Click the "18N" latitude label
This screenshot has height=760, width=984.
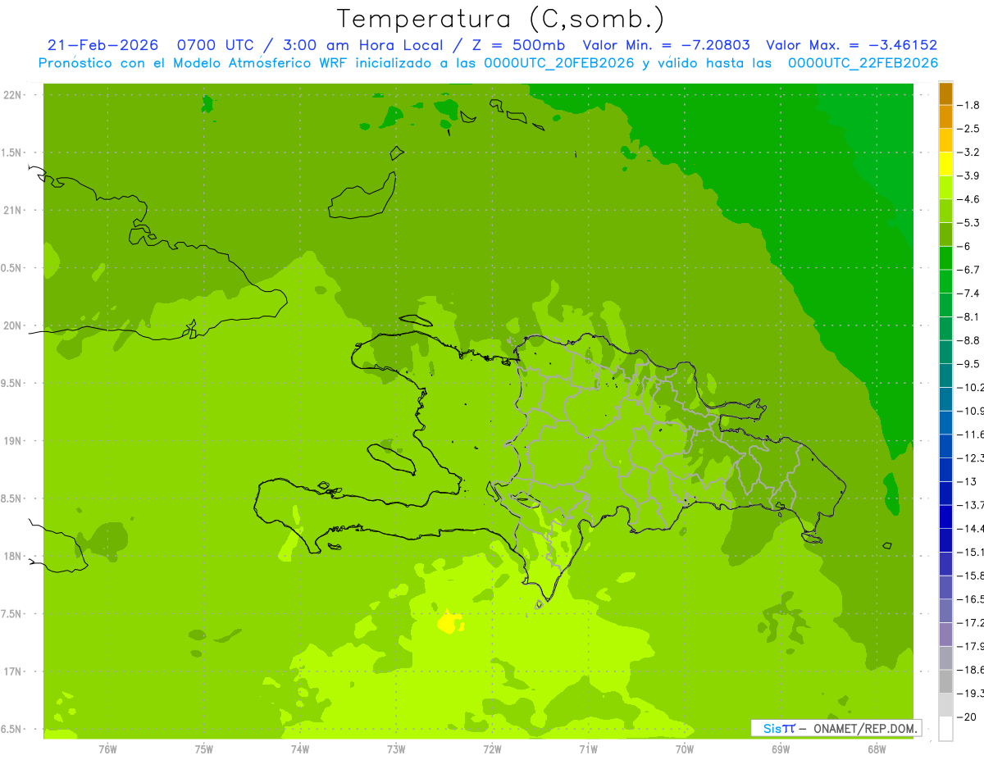click(11, 556)
